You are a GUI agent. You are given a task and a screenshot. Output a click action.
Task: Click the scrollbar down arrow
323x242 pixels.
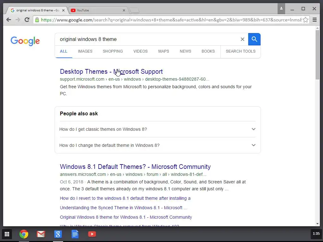317,224
